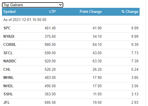Viewport: 148px width, 106px height.
Task: Open NHDL stock page
Action: pos(8,86)
